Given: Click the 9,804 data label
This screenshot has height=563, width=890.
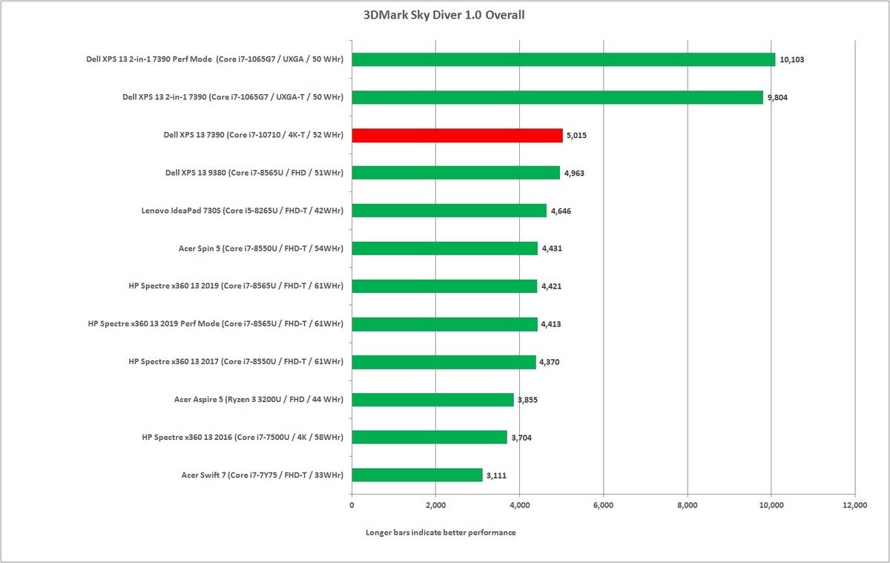Looking at the screenshot, I should [777, 97].
